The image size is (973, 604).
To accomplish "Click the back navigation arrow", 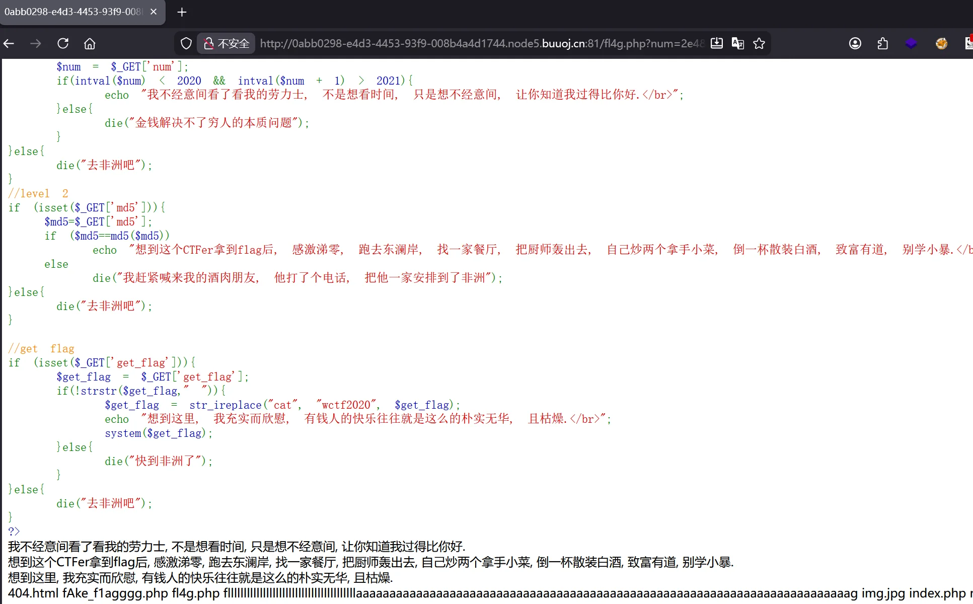I will click(9, 44).
